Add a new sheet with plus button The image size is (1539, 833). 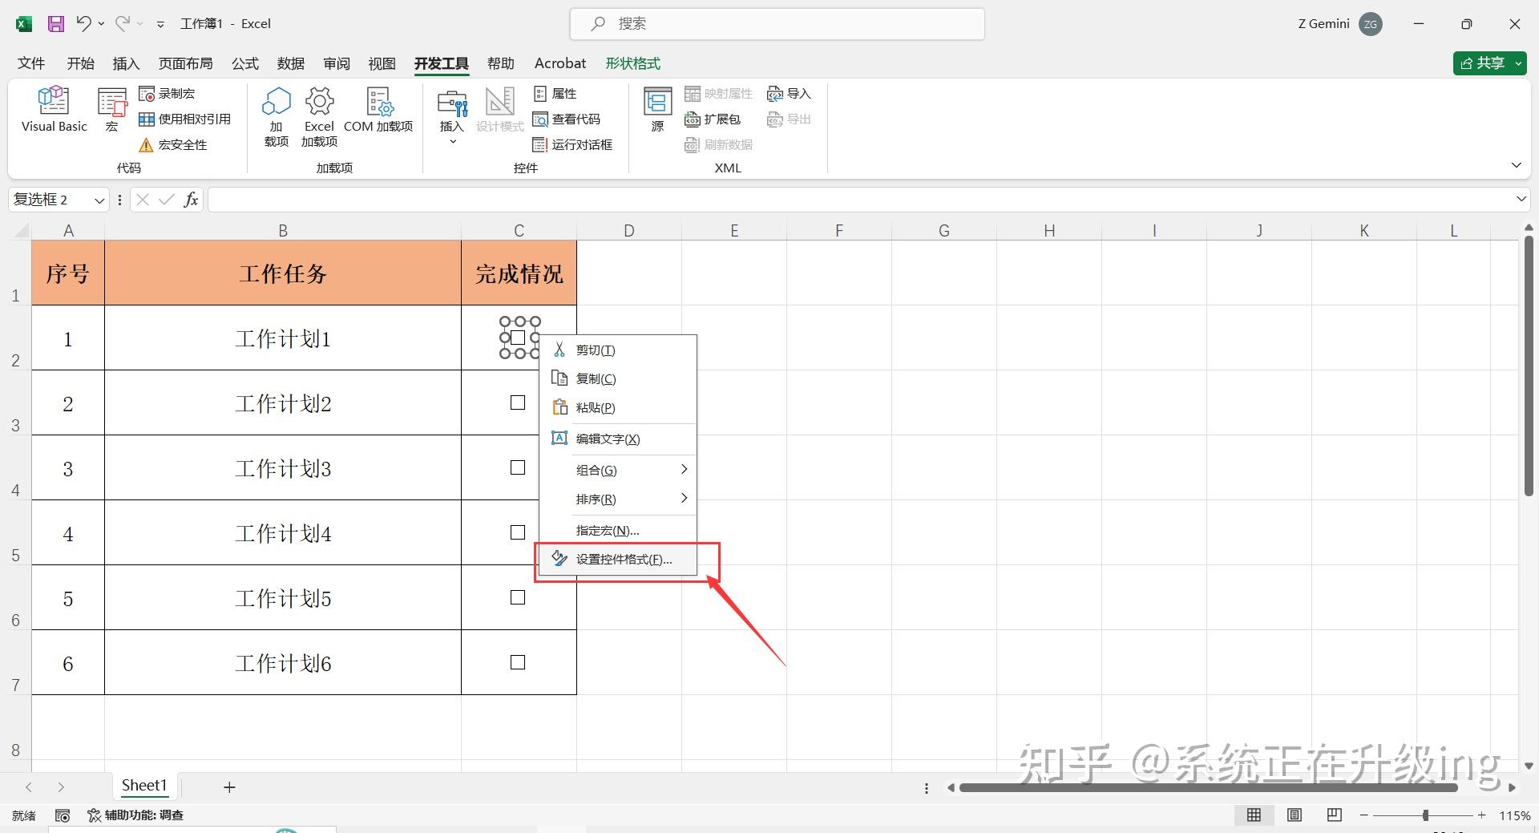[x=229, y=787]
